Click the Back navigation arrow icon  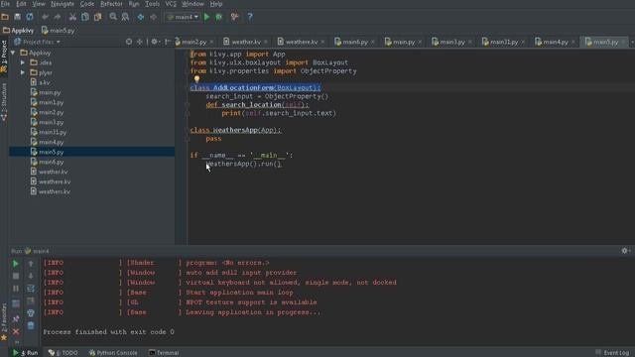coord(141,17)
